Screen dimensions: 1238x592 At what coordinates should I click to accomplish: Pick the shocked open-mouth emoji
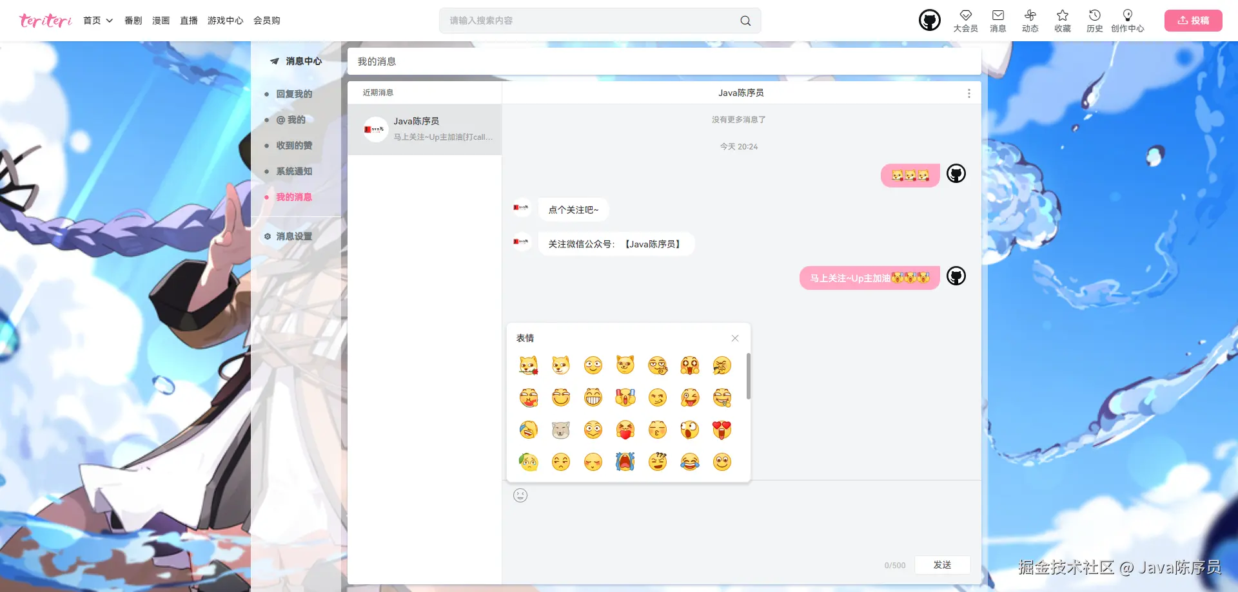pos(690,430)
